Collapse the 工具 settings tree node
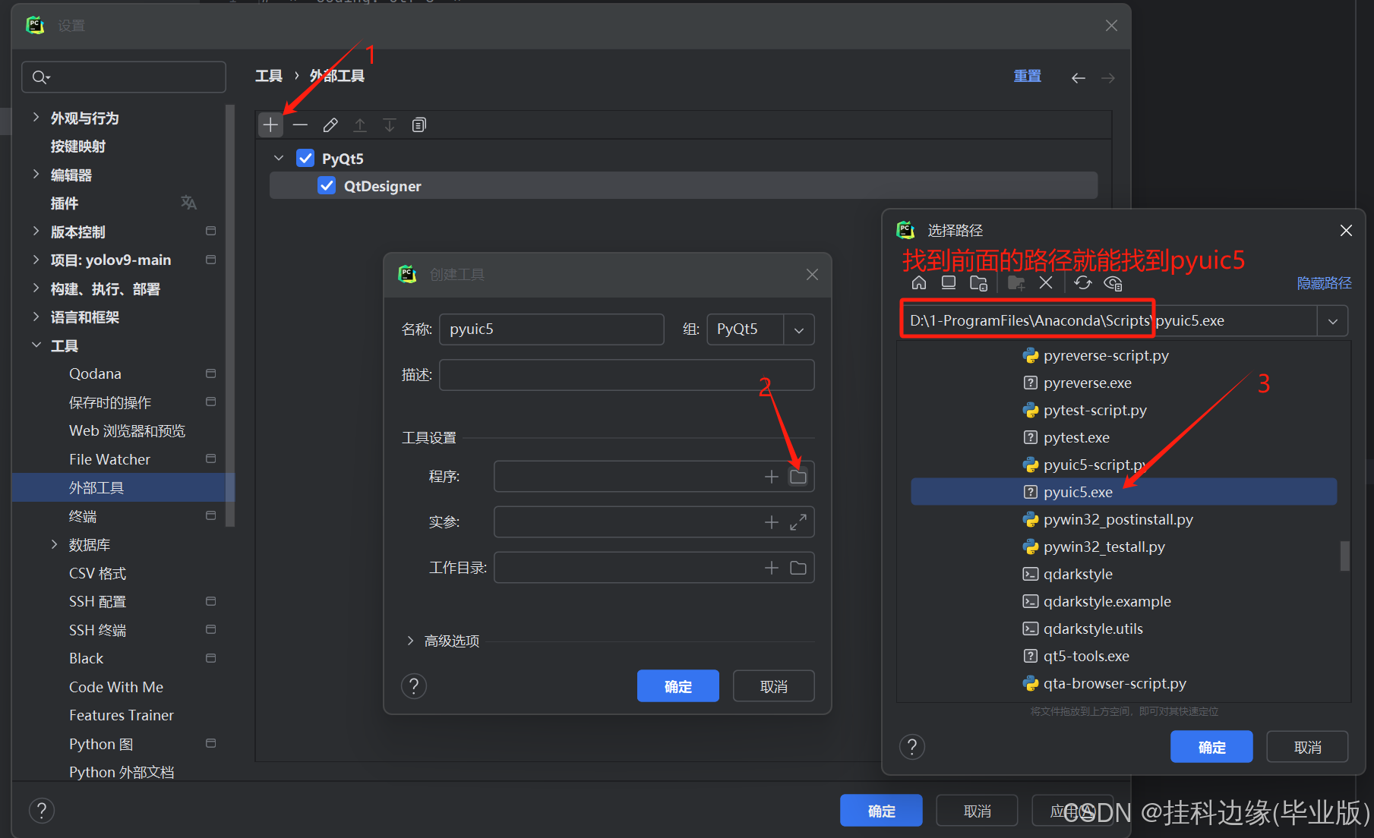This screenshot has width=1374, height=838. (36, 345)
